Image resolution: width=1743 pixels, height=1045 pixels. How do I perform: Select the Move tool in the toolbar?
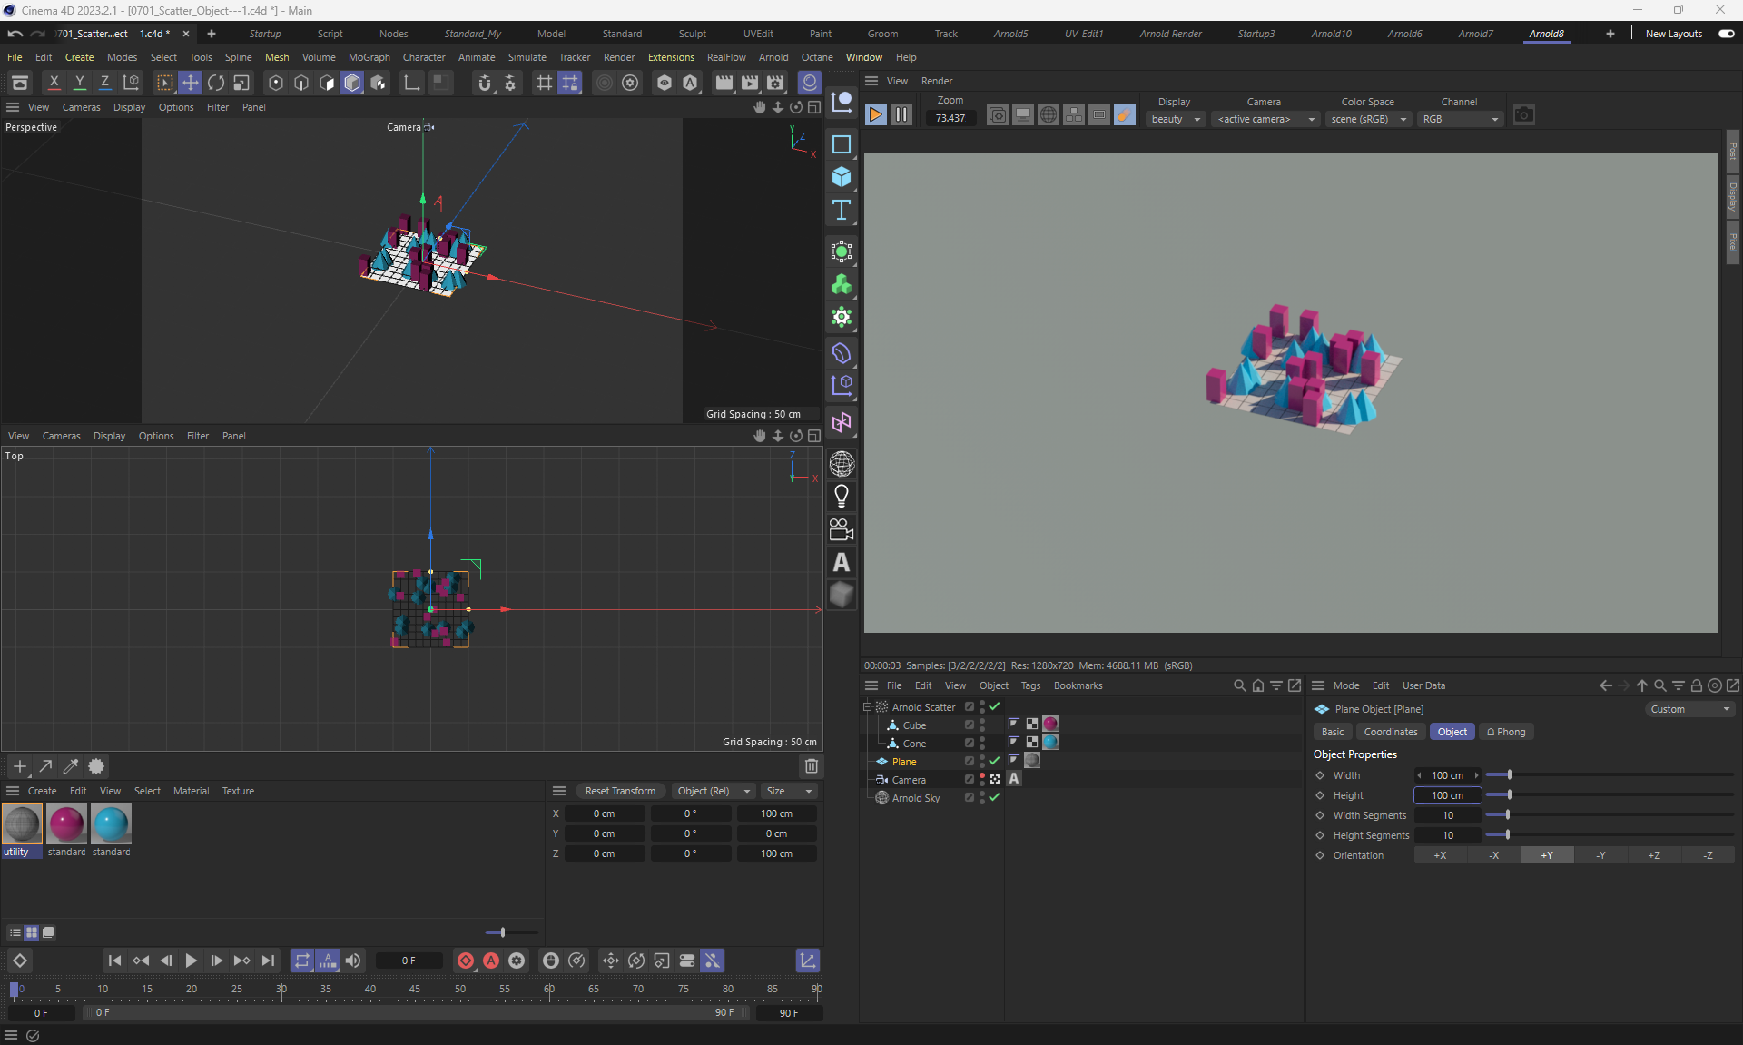[x=191, y=83]
